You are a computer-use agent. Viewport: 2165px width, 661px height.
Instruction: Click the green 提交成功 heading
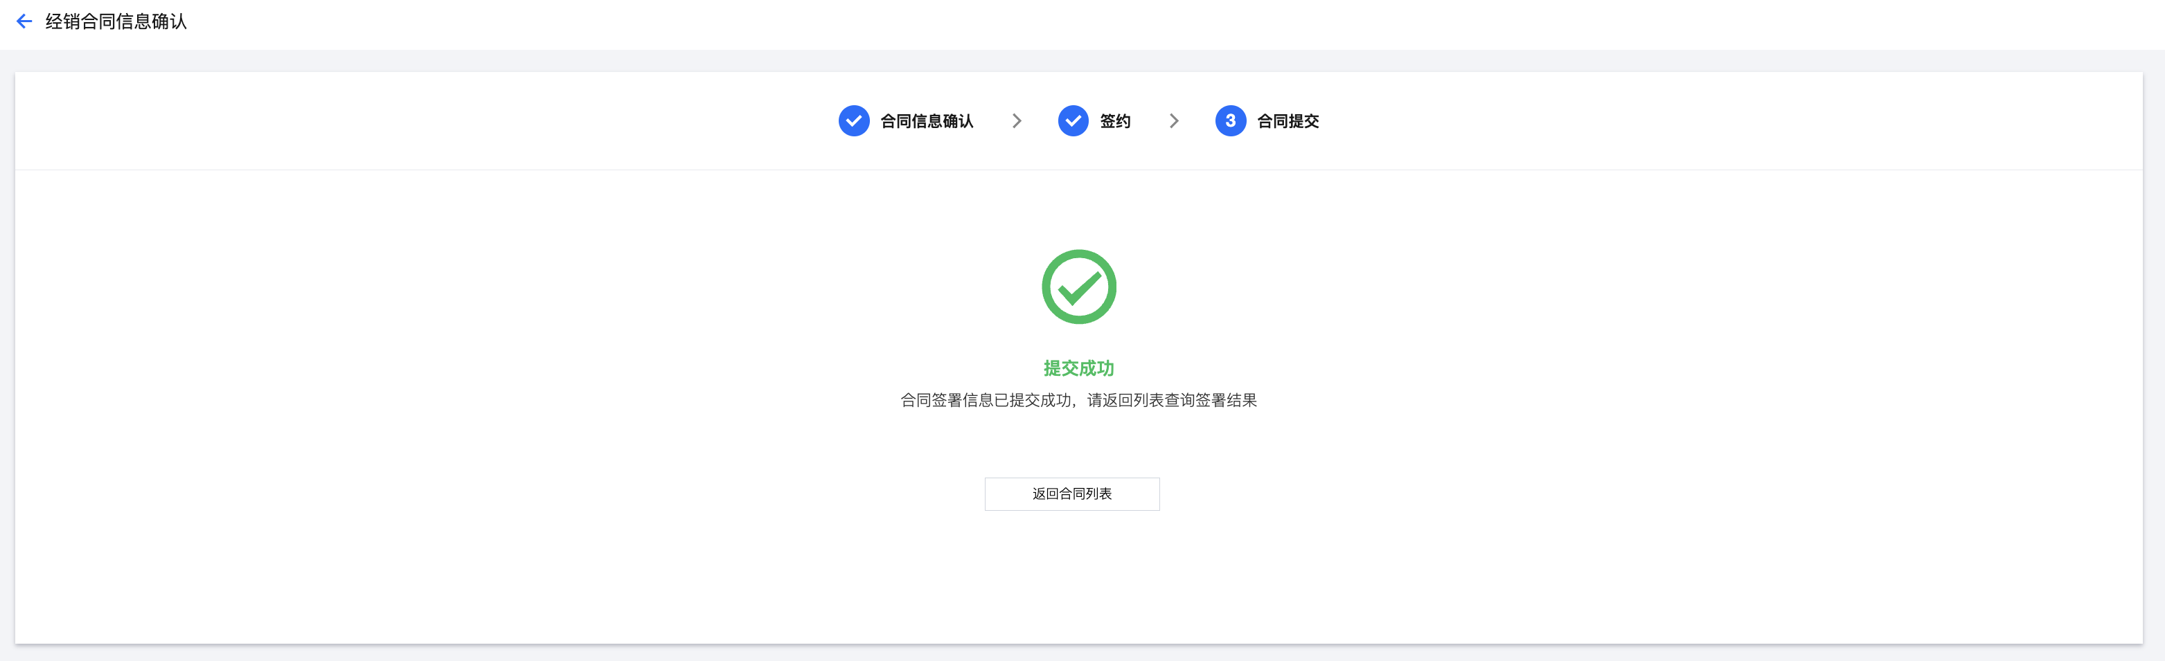[x=1078, y=368]
